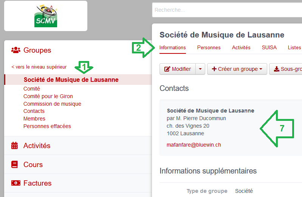Open the Listes tab
This screenshot has width=302, height=197.
pos(294,47)
